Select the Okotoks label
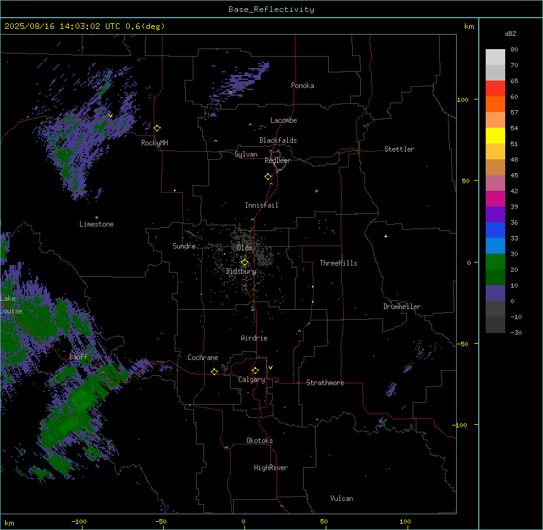Viewport: 543px width, 530px height. [x=260, y=441]
